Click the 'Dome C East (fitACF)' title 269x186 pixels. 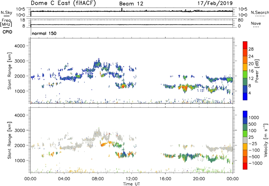(x=63, y=3)
